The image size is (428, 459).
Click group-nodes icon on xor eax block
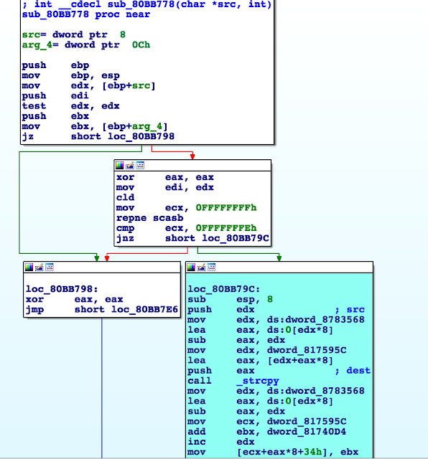140,166
